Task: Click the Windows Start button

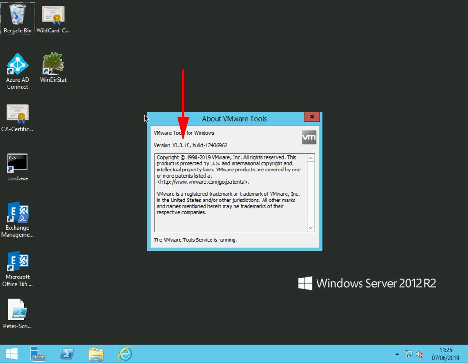Action: (12, 354)
